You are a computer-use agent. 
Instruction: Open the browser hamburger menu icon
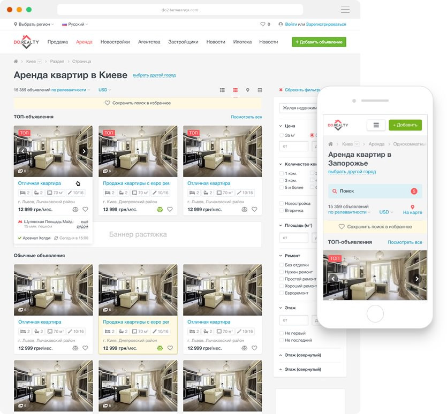(345, 10)
